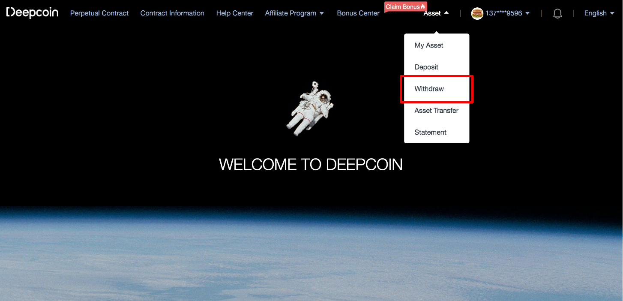Click the floating astronaut image
Image resolution: width=623 pixels, height=301 pixels.
click(309, 108)
